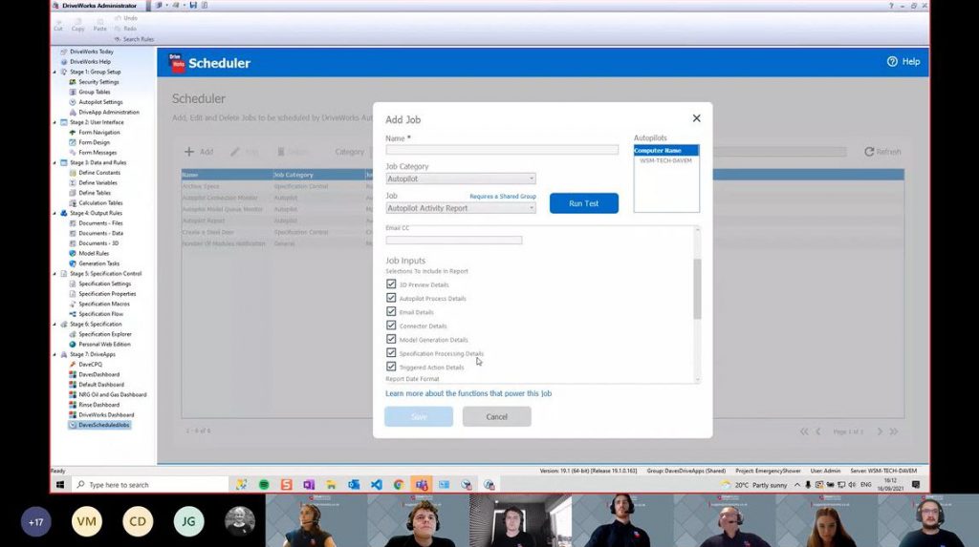Click Cancel in Add Job dialog
979x547 pixels.
pos(496,416)
